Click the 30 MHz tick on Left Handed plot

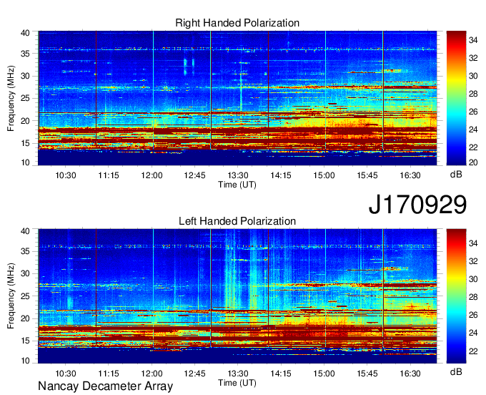tap(25, 273)
